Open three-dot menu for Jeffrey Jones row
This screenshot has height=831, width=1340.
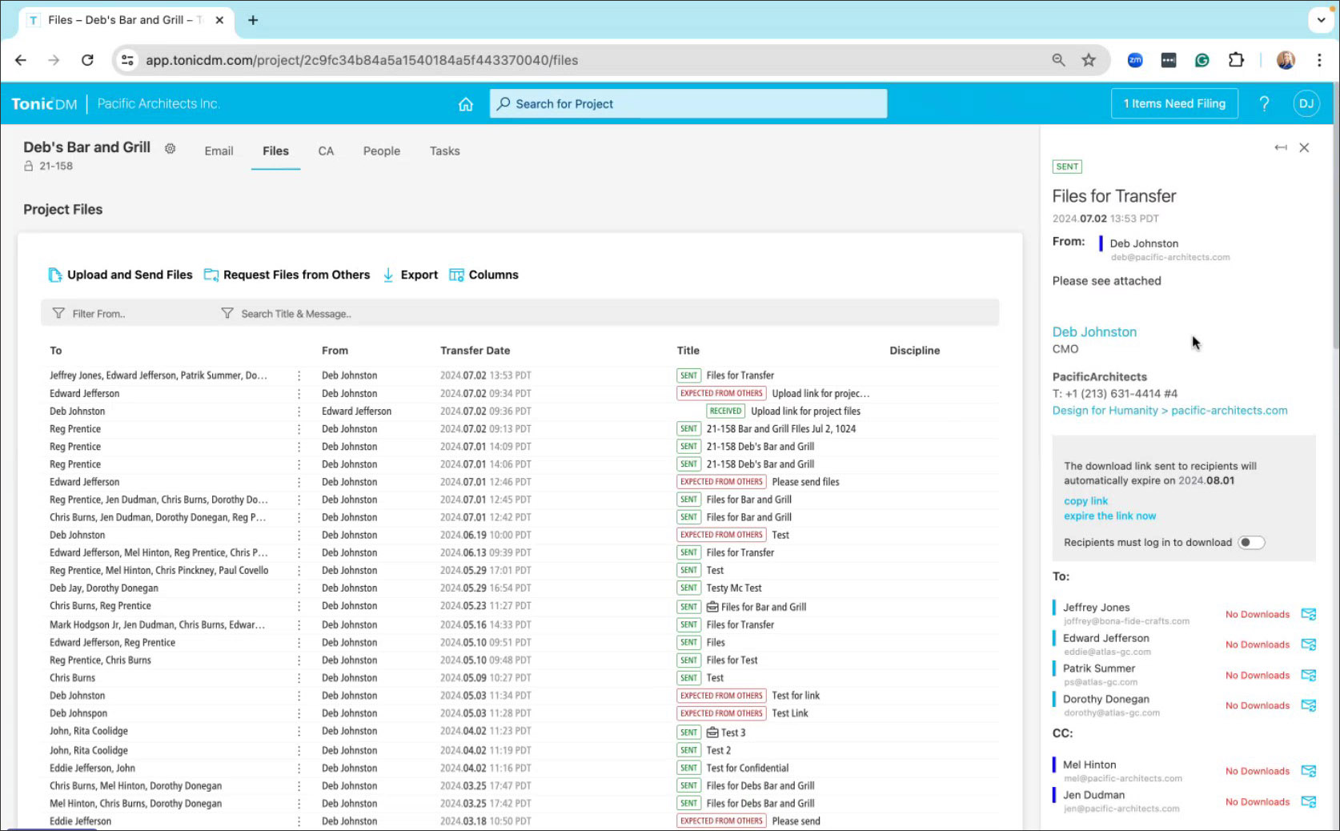point(299,375)
